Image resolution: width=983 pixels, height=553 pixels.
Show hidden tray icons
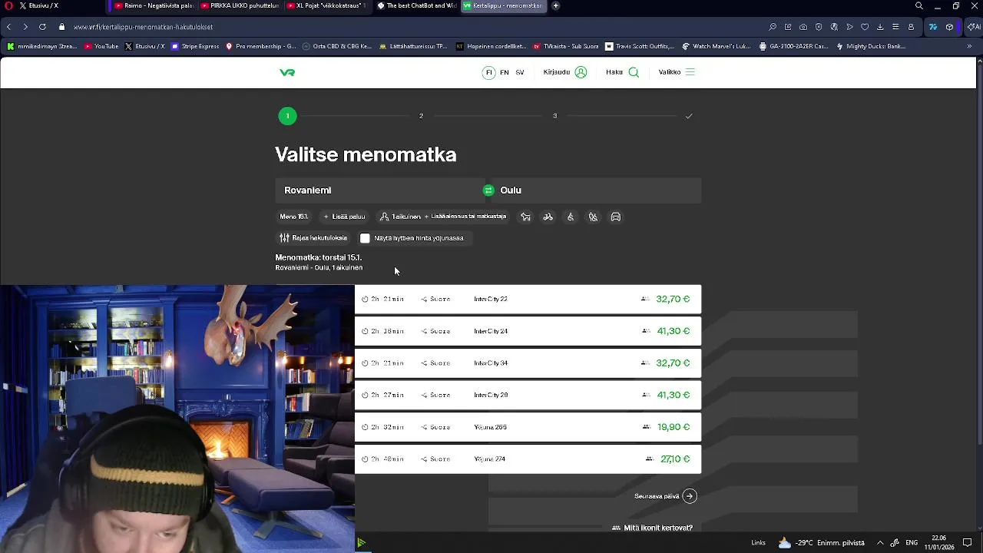(x=880, y=542)
